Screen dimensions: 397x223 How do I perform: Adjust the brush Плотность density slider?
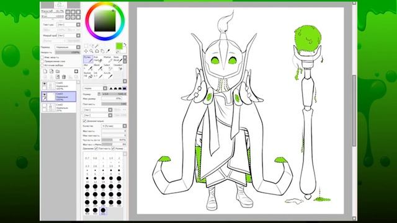114,104
